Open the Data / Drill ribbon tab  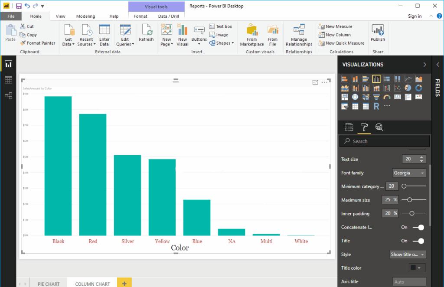point(169,16)
